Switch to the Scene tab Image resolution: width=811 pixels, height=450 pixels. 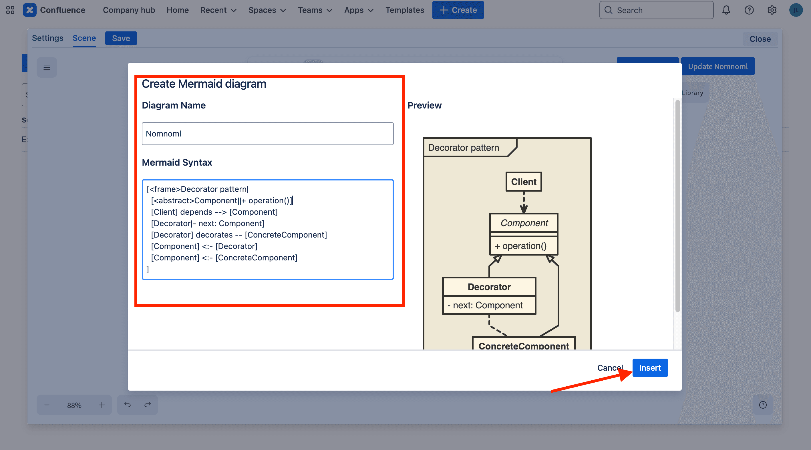[84, 38]
